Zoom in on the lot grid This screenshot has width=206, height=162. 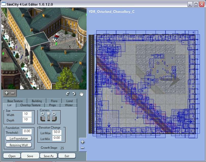point(82,142)
